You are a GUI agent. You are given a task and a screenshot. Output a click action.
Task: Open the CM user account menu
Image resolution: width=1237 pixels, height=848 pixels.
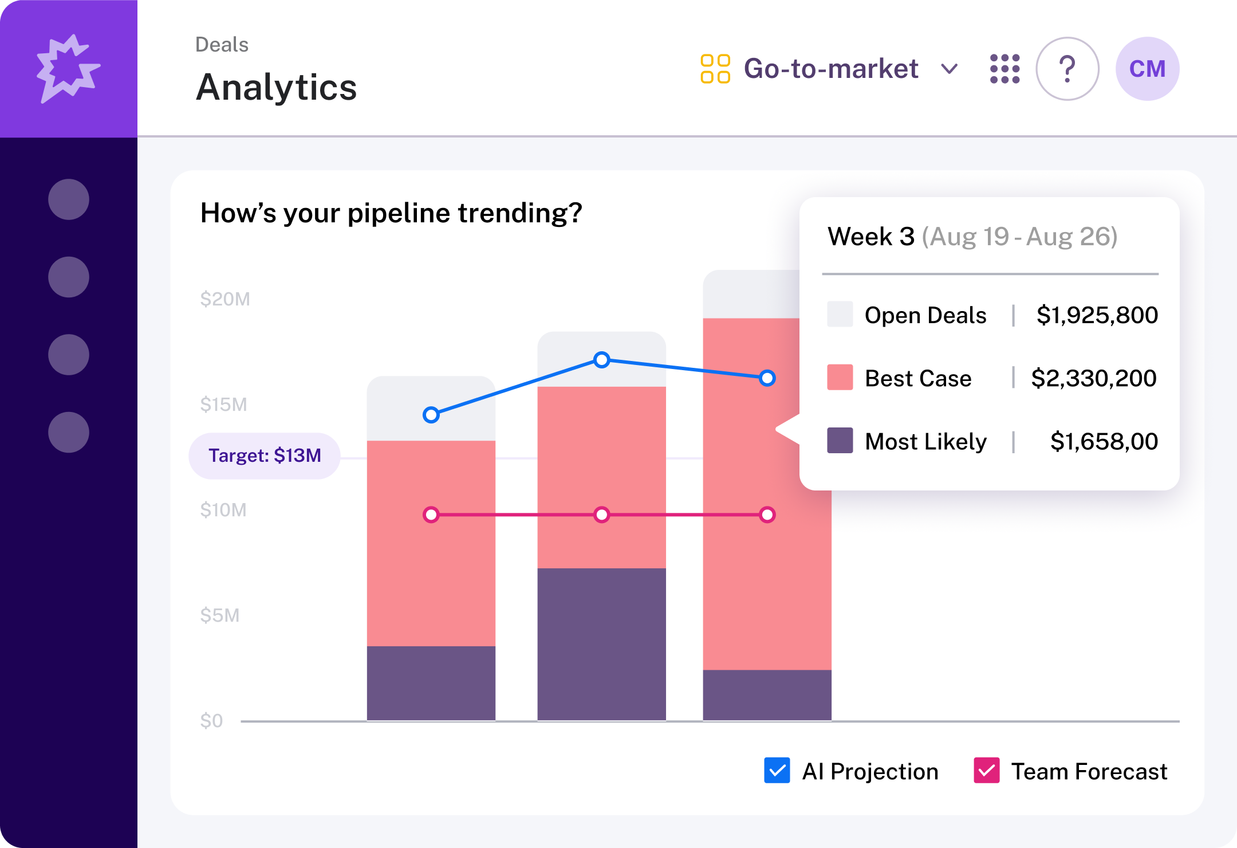tap(1148, 68)
